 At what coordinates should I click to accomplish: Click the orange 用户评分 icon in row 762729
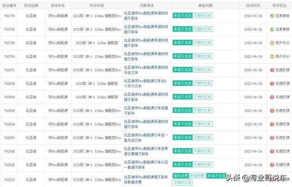pyautogui.click(x=272, y=43)
